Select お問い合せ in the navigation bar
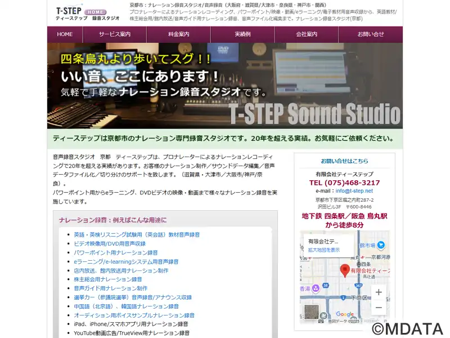The width and height of the screenshot is (450, 338). coord(371,34)
